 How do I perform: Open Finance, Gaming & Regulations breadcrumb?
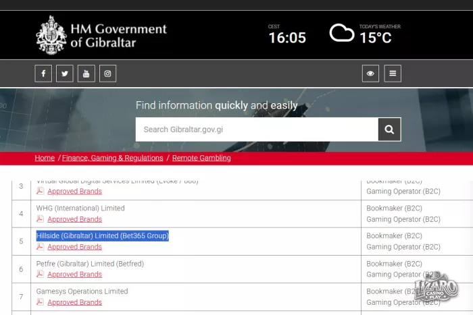(113, 158)
